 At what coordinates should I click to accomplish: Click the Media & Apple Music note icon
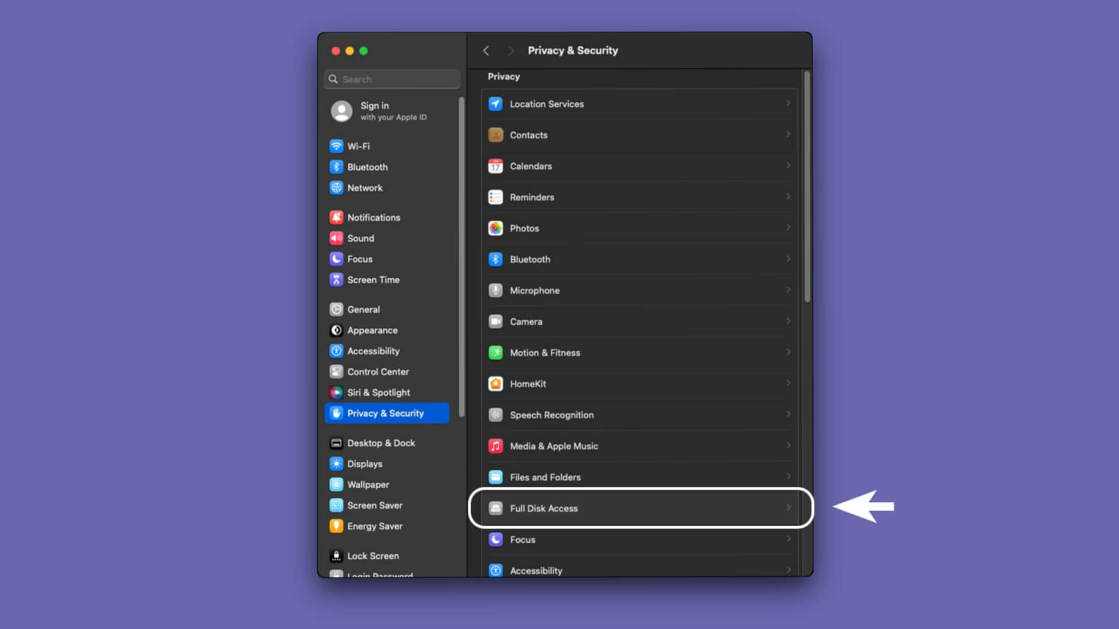(496, 446)
